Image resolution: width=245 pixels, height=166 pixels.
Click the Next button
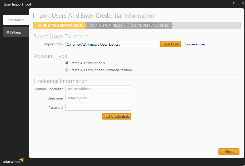(x=229, y=151)
